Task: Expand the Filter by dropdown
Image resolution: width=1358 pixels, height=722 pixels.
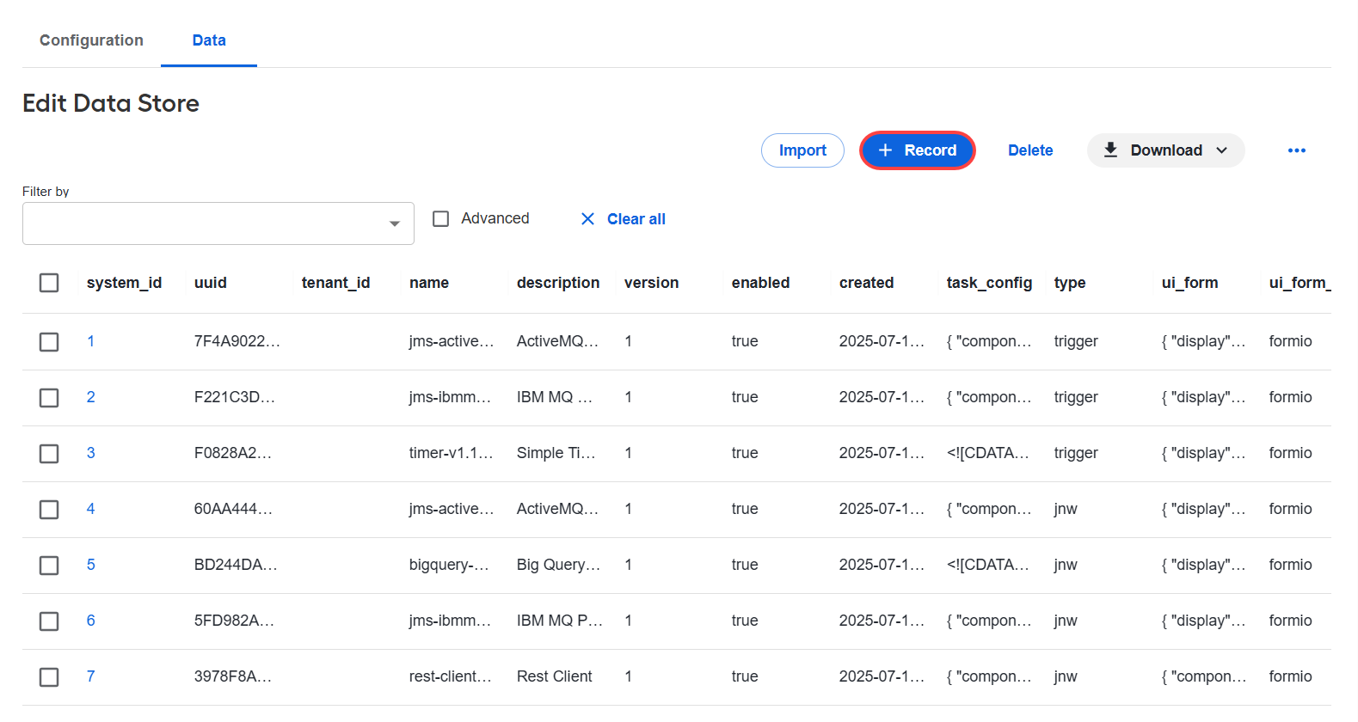Action: (x=218, y=223)
